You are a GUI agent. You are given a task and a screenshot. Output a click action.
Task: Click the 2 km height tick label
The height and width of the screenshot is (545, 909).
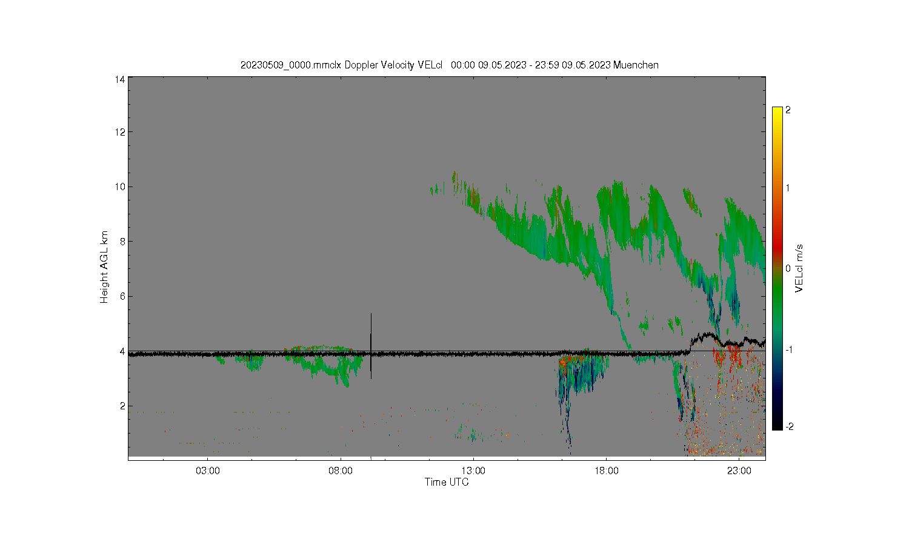pos(122,406)
